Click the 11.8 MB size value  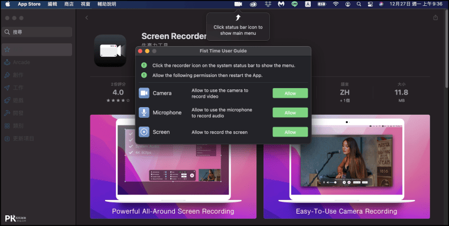point(401,92)
